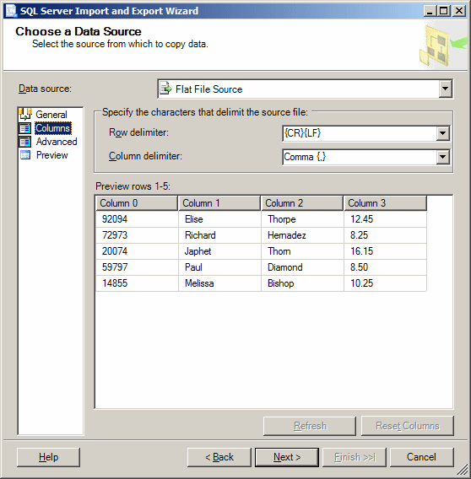Click the Columns page icon
Viewport: 471px width, 479px height.
point(25,128)
